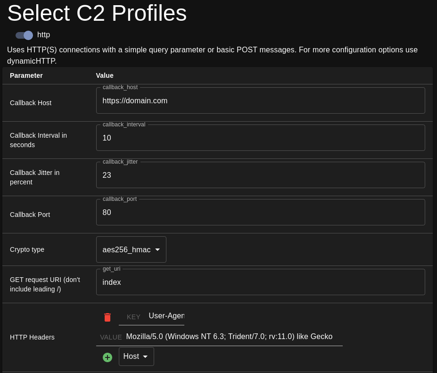Open the Crypto type dropdown
The width and height of the screenshot is (437, 373).
(x=131, y=249)
